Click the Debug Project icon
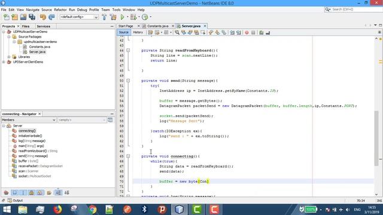This screenshot has height=215, width=383. 133,17
